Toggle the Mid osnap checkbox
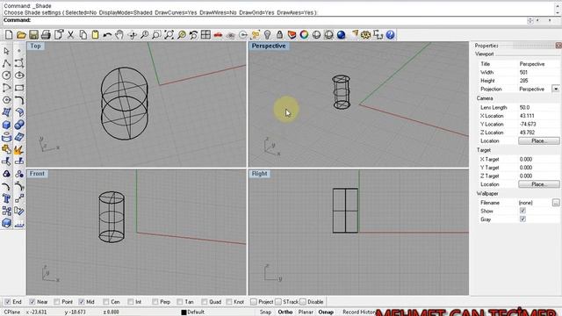562x316 pixels. [82, 302]
